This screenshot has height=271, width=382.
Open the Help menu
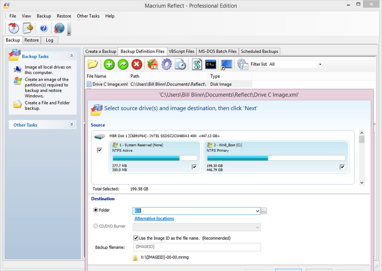110,16
